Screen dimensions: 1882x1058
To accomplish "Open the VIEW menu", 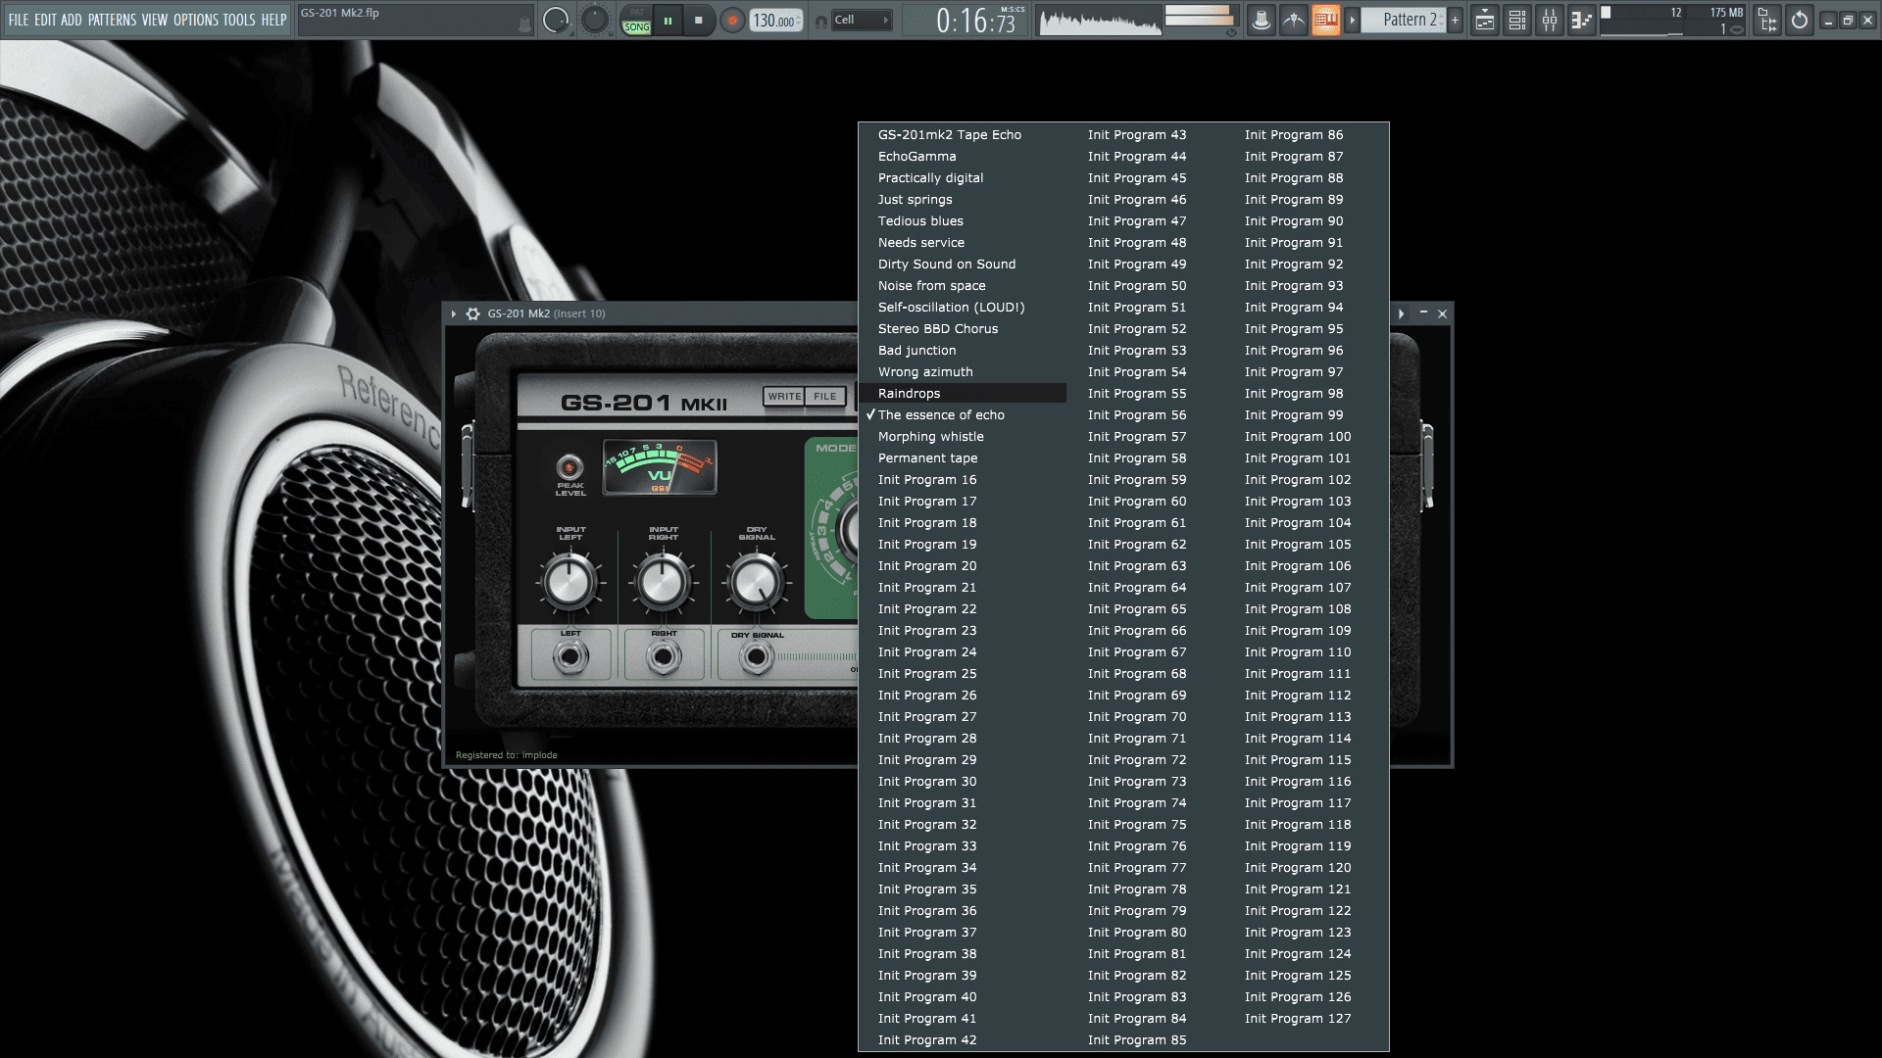I will click(x=155, y=20).
